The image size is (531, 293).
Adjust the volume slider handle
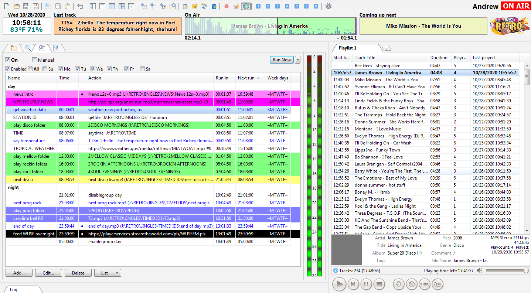pos(526,271)
